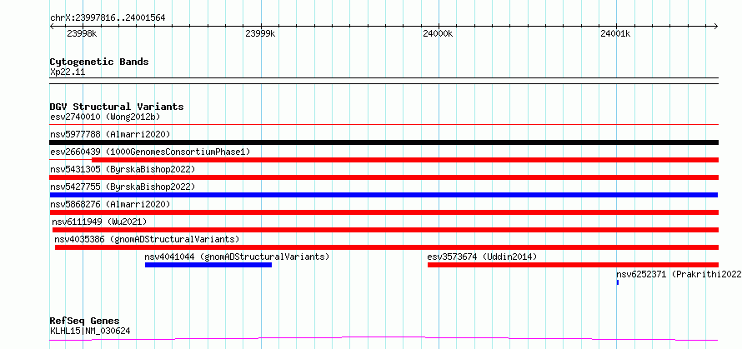Click the chrX:23997816..24001564 coordinate label
This screenshot has width=742, height=349.
coord(108,18)
